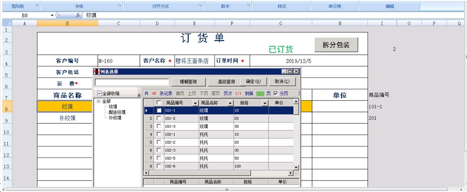Click the fx insert function icon
This screenshot has height=192, width=467.
[78, 15]
